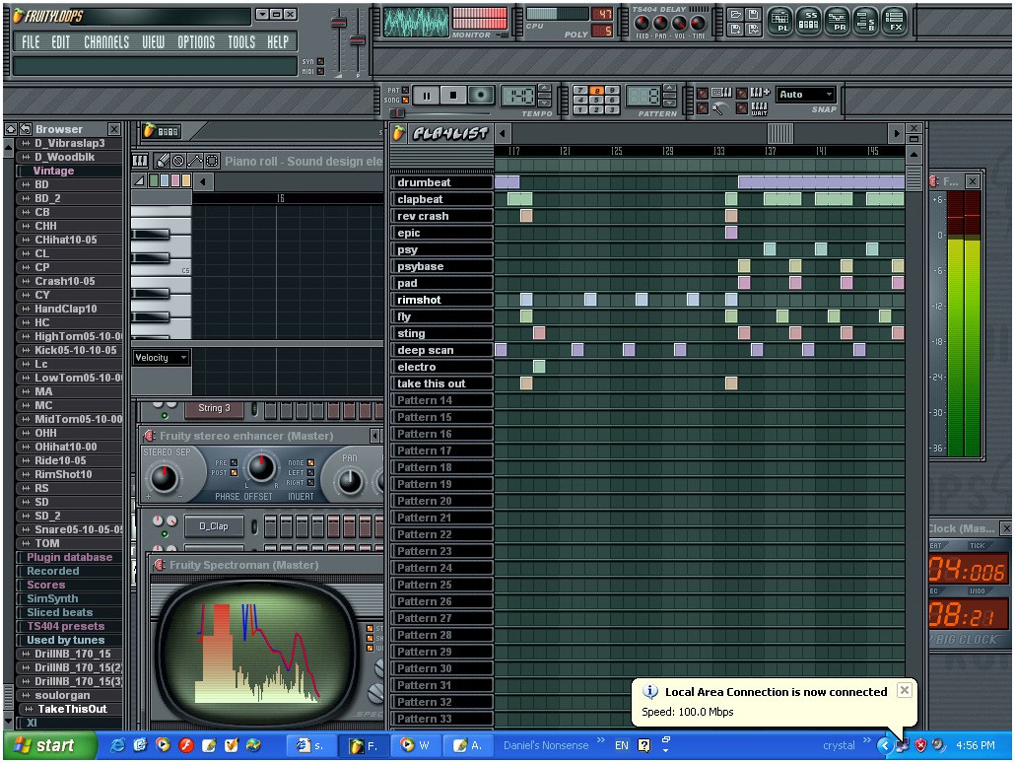Expand the SimSynth folder in browser
This screenshot has height=763, width=1015.
tap(52, 598)
